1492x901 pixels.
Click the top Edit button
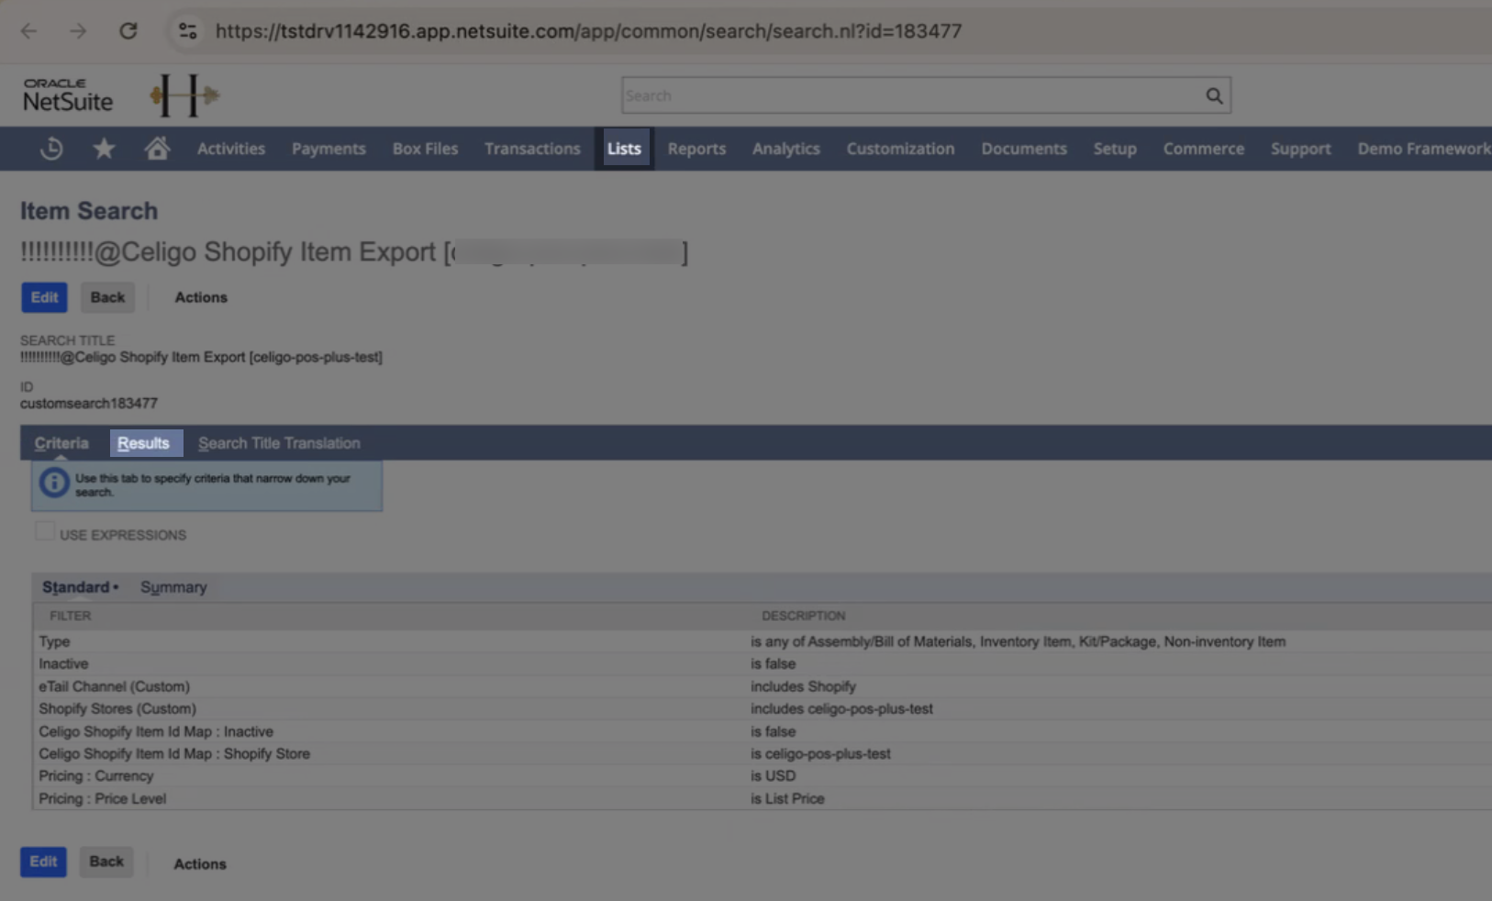point(44,297)
